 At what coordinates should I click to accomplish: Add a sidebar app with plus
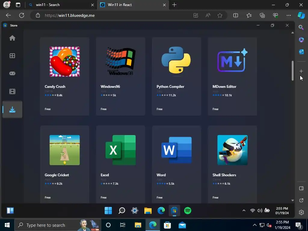[301, 71]
